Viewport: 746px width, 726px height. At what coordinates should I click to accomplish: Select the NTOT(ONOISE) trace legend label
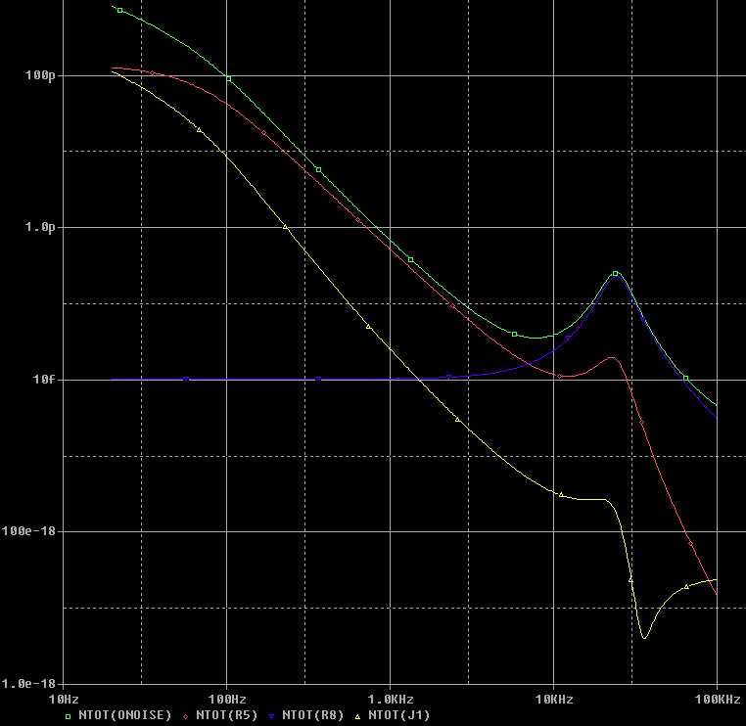tap(124, 715)
